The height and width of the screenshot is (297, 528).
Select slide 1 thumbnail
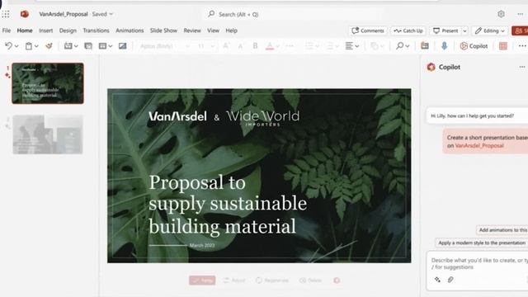[x=48, y=83]
